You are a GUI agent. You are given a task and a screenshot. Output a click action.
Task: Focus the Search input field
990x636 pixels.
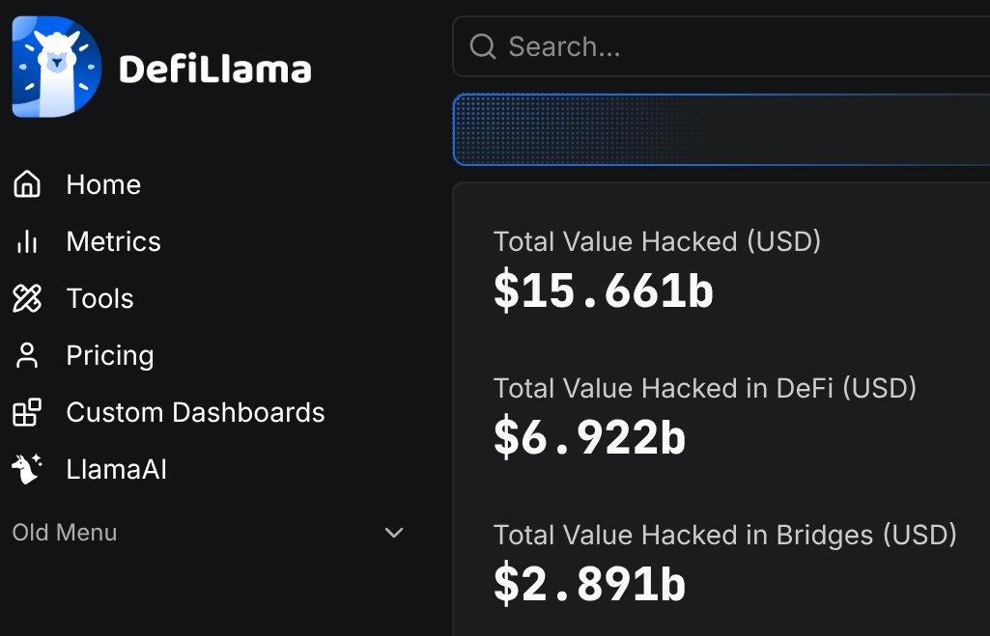click(721, 46)
